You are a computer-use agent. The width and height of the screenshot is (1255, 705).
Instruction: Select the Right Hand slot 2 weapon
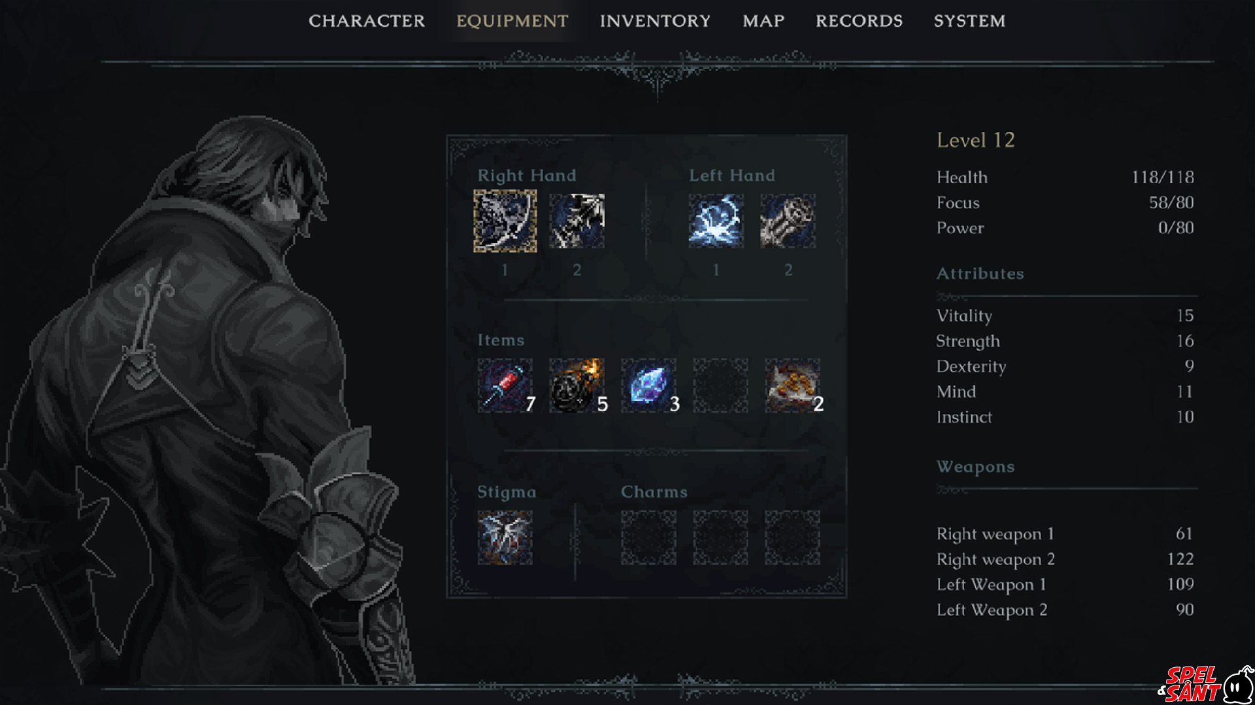click(x=577, y=221)
